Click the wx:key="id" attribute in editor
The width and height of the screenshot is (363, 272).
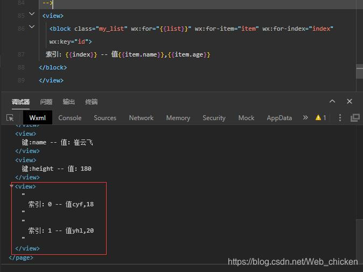coord(69,41)
